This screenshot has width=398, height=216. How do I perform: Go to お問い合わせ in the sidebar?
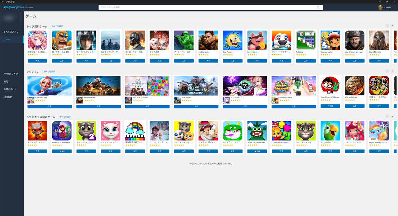[x=10, y=89]
